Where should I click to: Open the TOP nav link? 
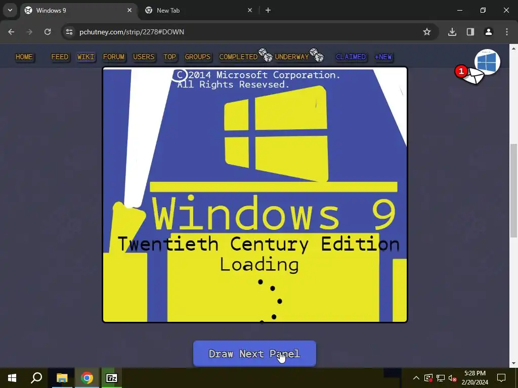170,57
